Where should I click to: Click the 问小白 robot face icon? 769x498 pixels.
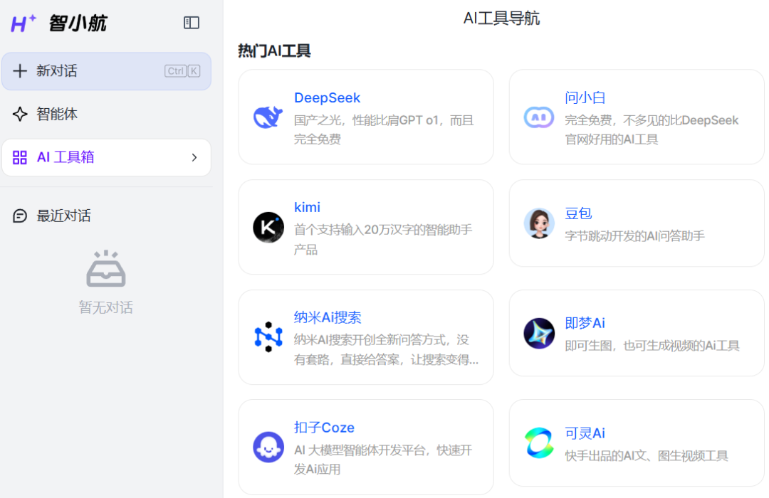(x=539, y=117)
